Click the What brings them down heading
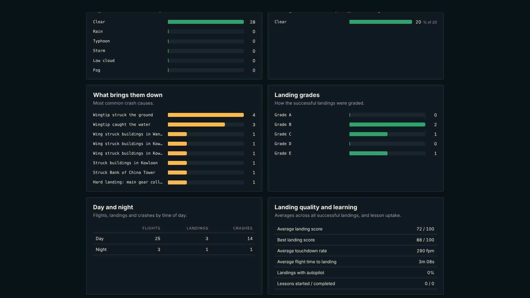The height and width of the screenshot is (298, 530). pyautogui.click(x=128, y=95)
